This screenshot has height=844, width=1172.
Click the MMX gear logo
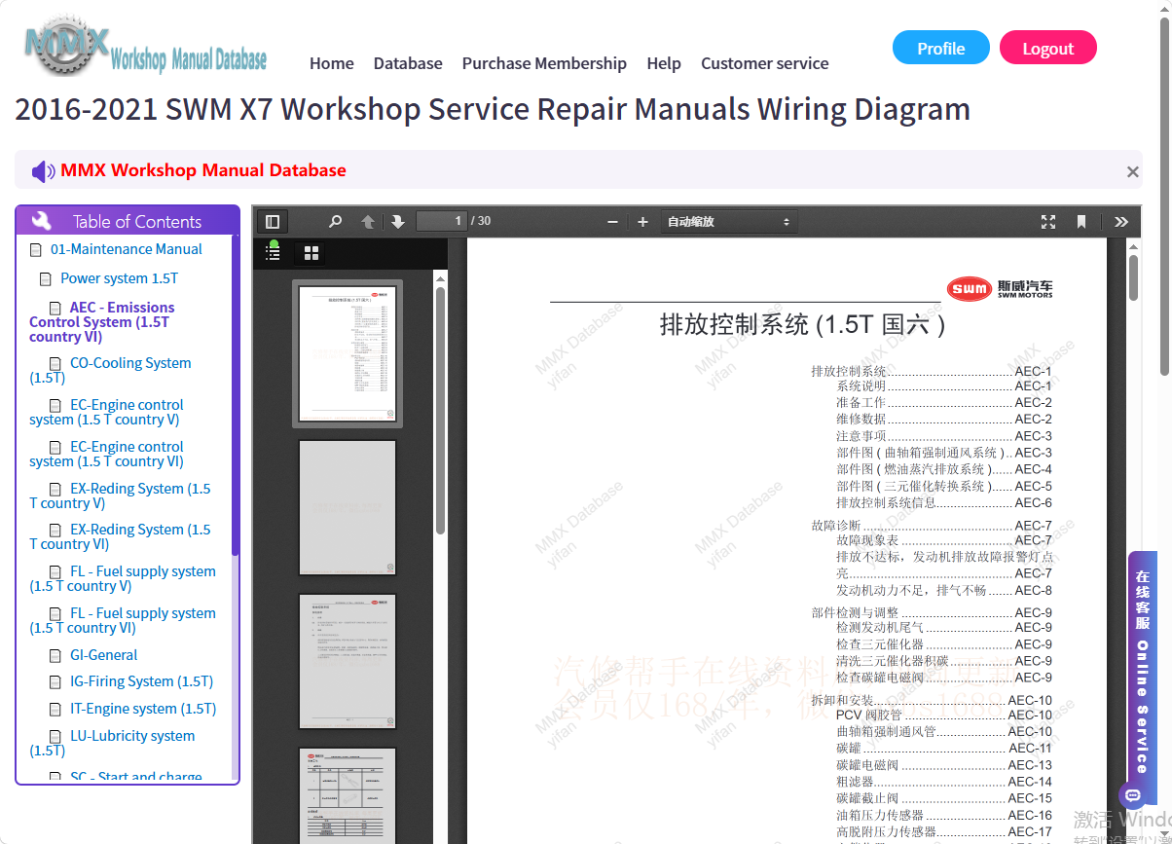tap(68, 47)
